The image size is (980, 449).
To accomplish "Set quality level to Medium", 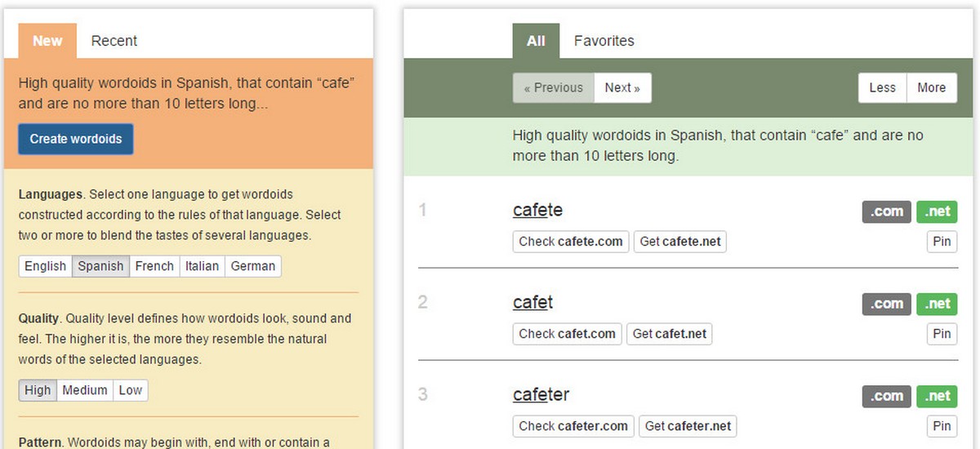I will [x=85, y=390].
